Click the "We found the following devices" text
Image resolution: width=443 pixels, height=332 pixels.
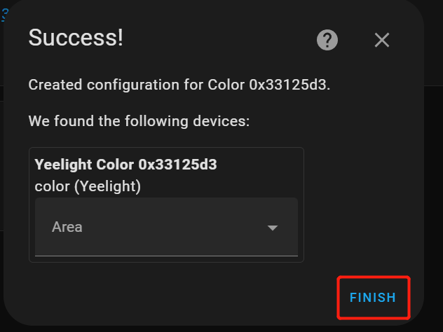pos(139,121)
